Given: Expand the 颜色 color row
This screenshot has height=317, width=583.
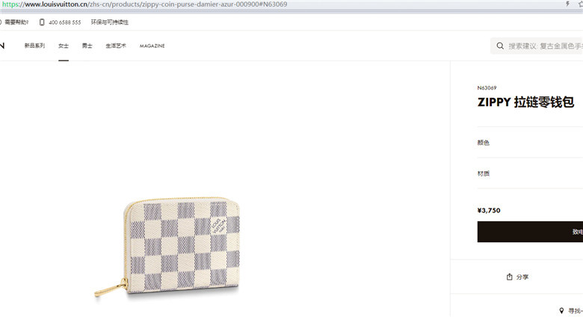Looking at the screenshot, I should [x=530, y=143].
